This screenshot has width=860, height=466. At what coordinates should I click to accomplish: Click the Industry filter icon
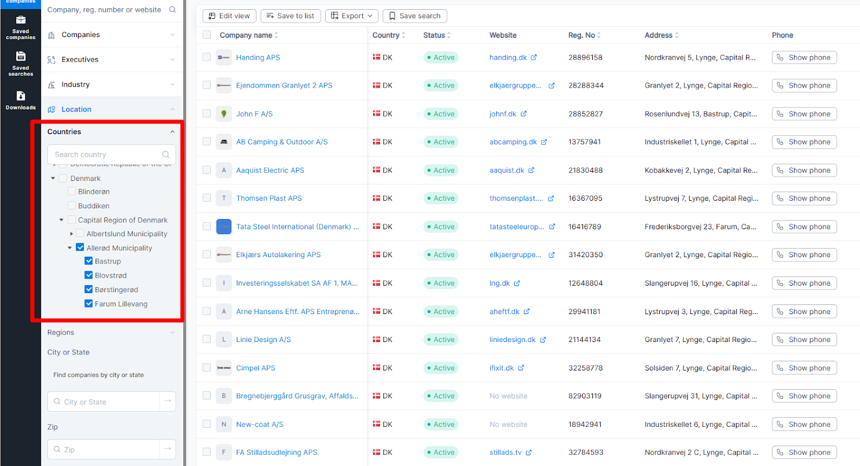[x=52, y=85]
